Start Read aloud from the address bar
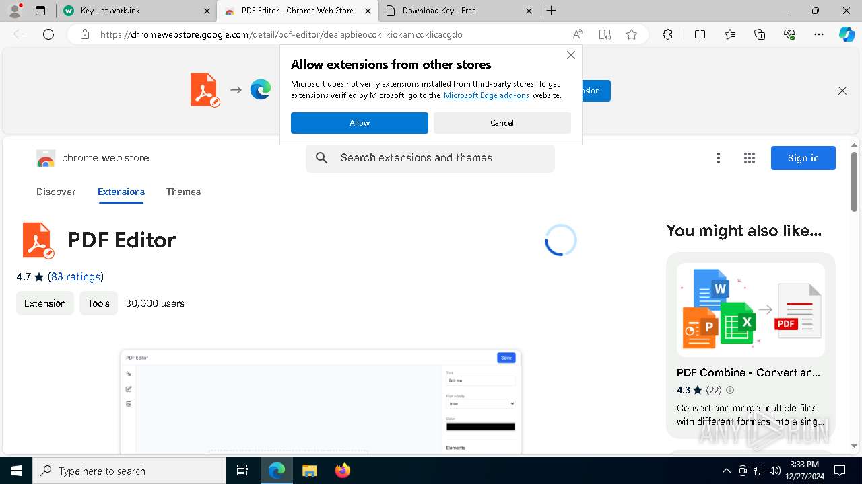This screenshot has height=484, width=862. [x=578, y=34]
